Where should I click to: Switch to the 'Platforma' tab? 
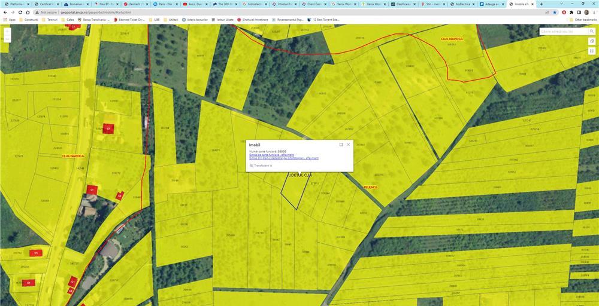[x=16, y=4]
